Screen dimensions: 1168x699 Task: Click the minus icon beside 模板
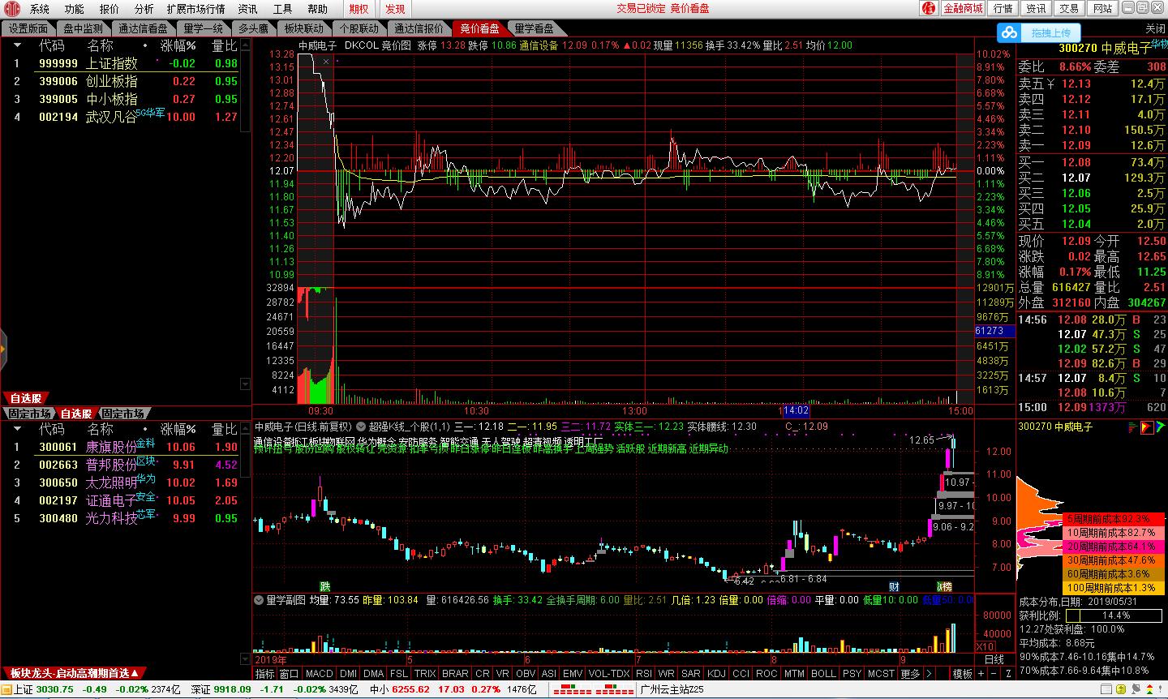(x=994, y=674)
